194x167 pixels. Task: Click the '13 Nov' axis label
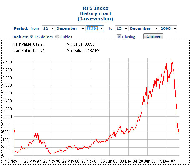pos(11,161)
